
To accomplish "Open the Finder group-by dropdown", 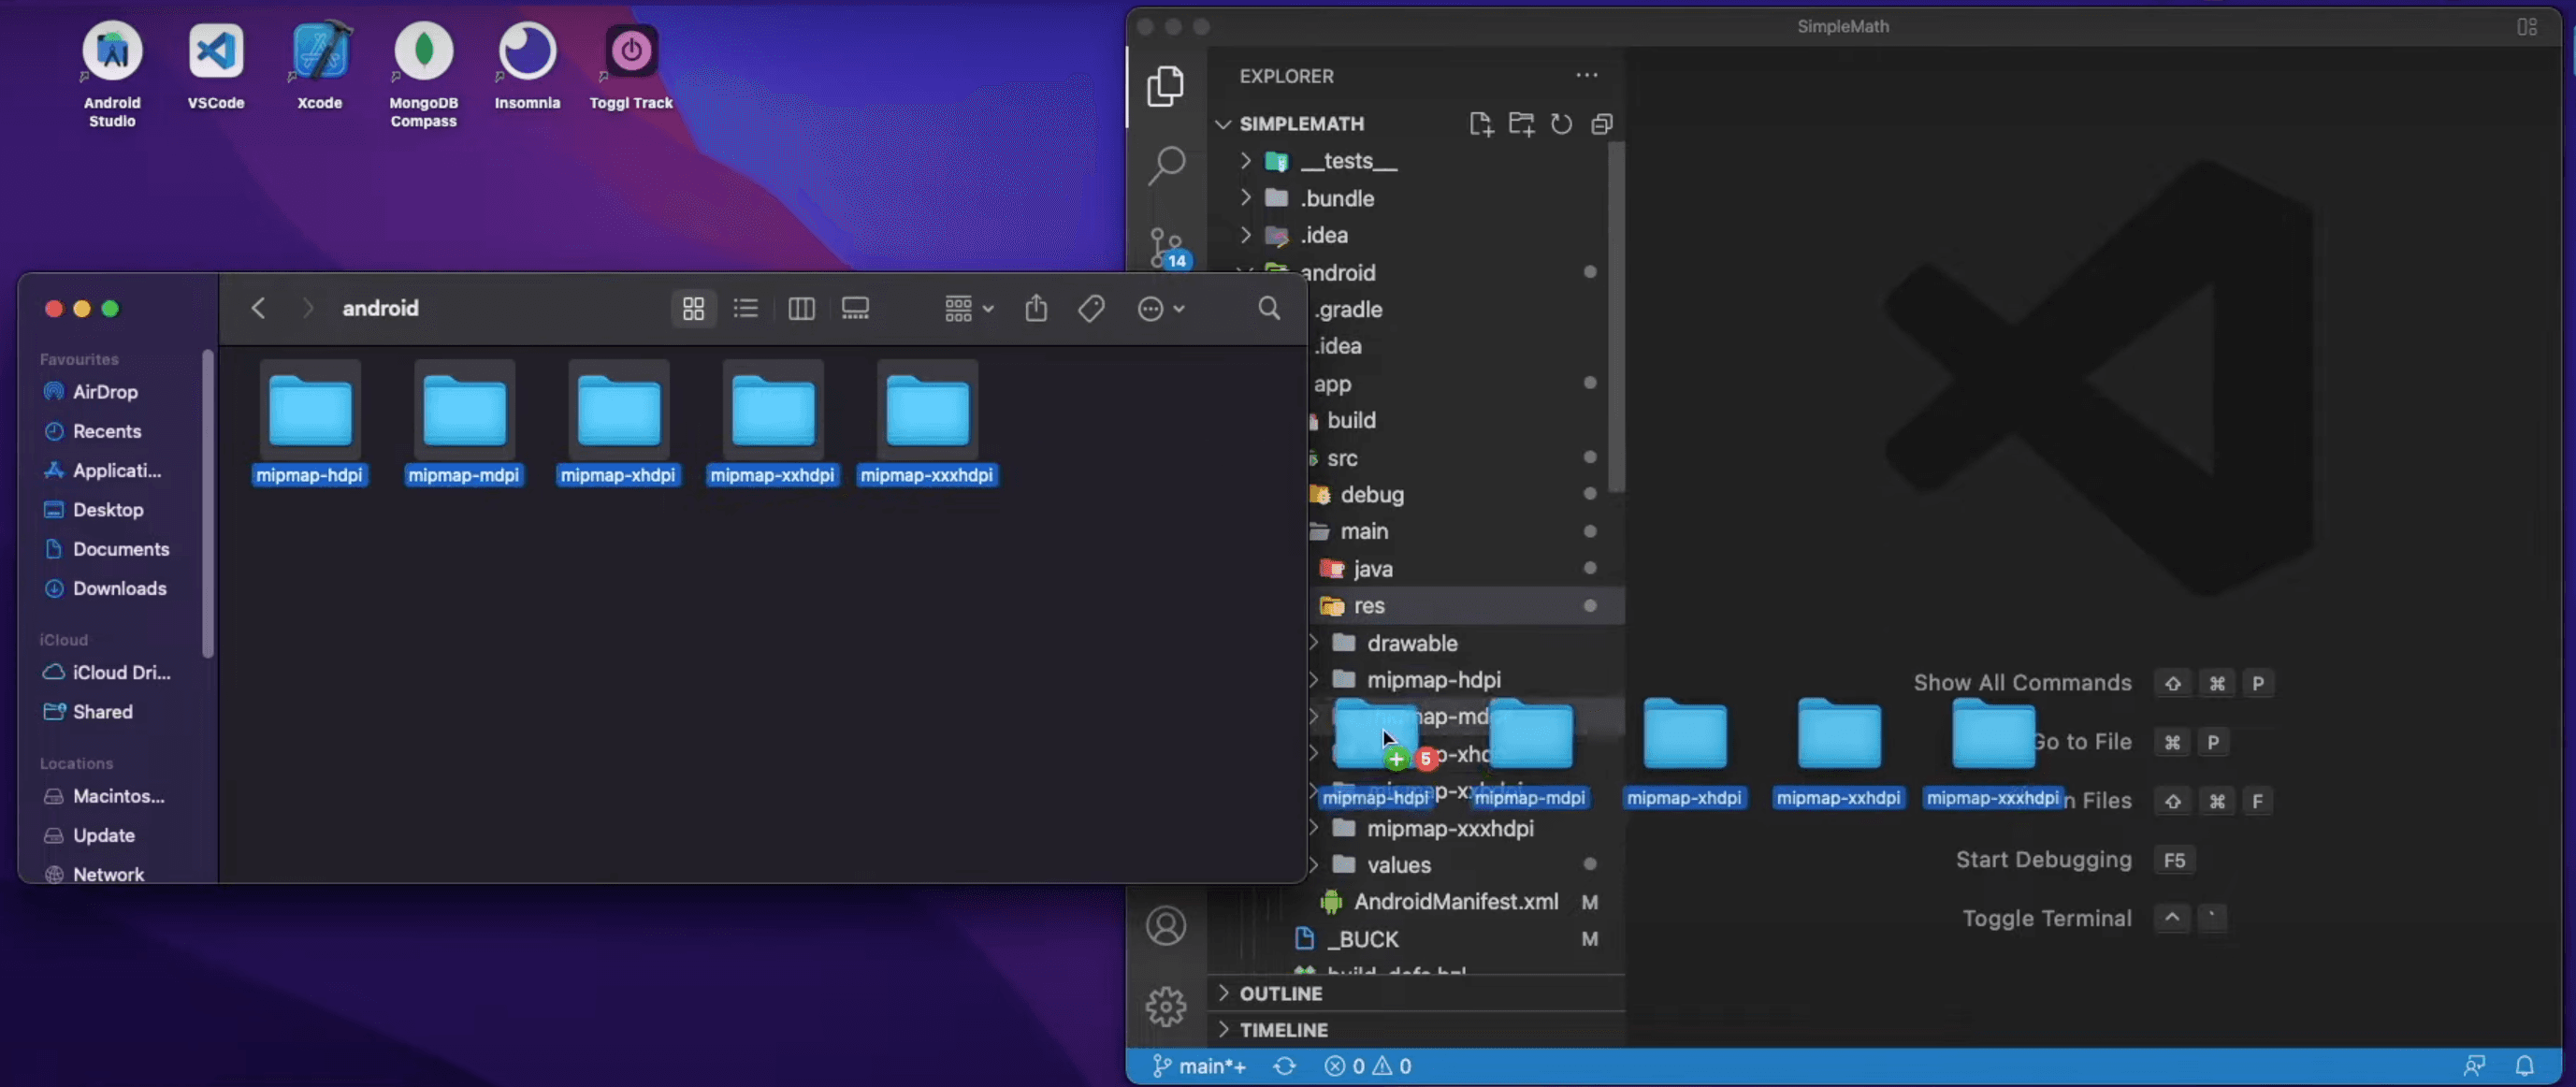I will pyautogui.click(x=968, y=308).
